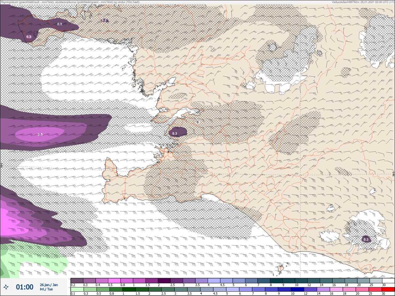Select upper legend swatch starting at 20

tap(363, 281)
